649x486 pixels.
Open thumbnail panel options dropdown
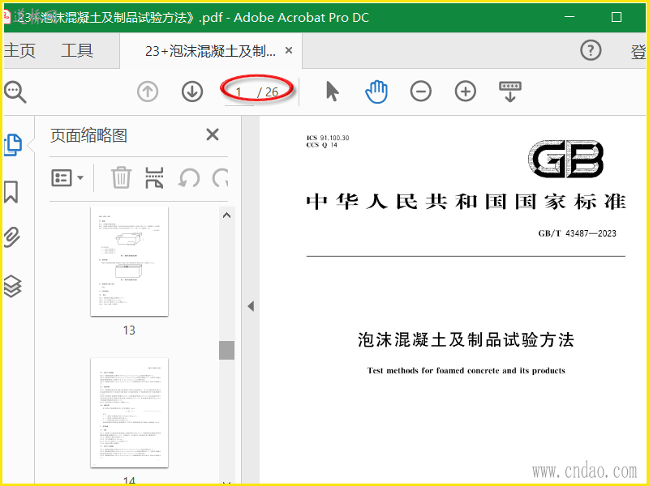(x=67, y=178)
